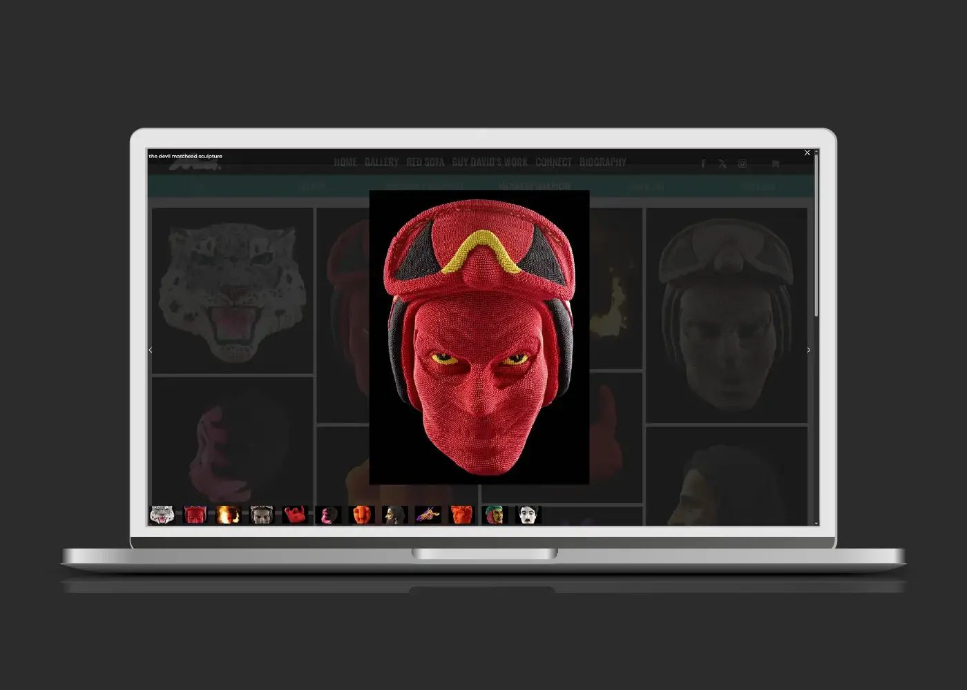Select the orange fist thumbnail
Image resolution: width=967 pixels, height=690 pixels.
361,515
